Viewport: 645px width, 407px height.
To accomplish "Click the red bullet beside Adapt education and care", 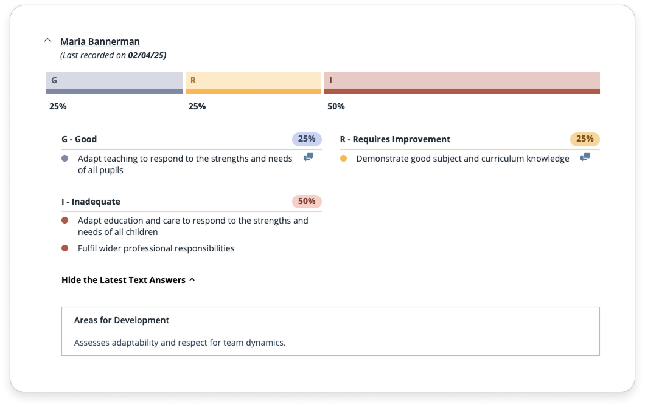I will coord(65,221).
